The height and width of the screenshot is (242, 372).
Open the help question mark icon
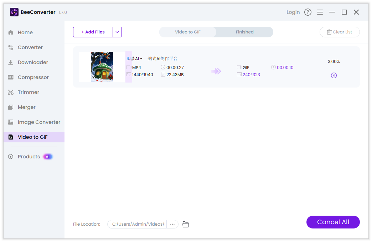pos(308,12)
